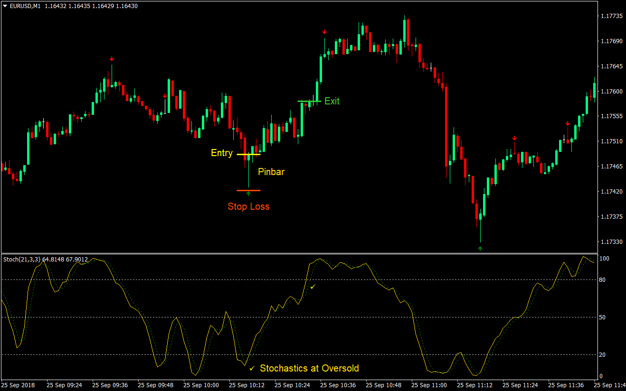This screenshot has height=391, width=626.
Task: Click the 25 Sep 10:24 time label
Action: [x=293, y=385]
